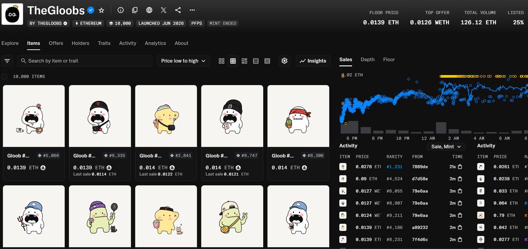The width and height of the screenshot is (528, 249).
Task: Click the LAUNCHED JUN 2026 badge
Action: (x=160, y=23)
